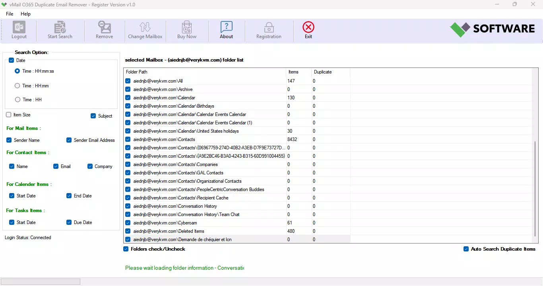Toggle Folders check/Uncheck checkbox
This screenshot has height=286, width=543.
[126, 249]
